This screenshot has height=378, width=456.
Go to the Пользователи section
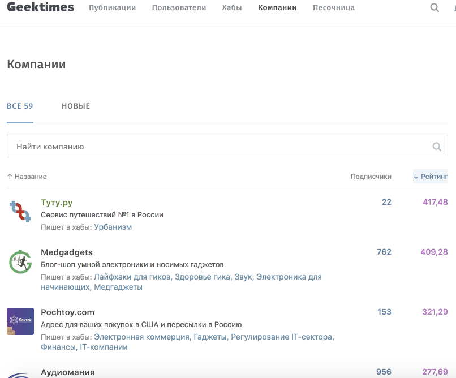coord(179,8)
